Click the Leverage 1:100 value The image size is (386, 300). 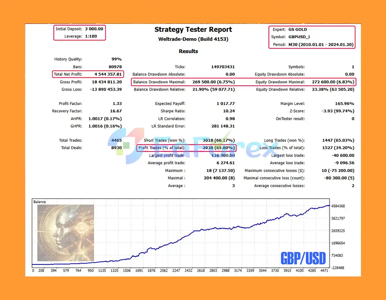point(91,36)
